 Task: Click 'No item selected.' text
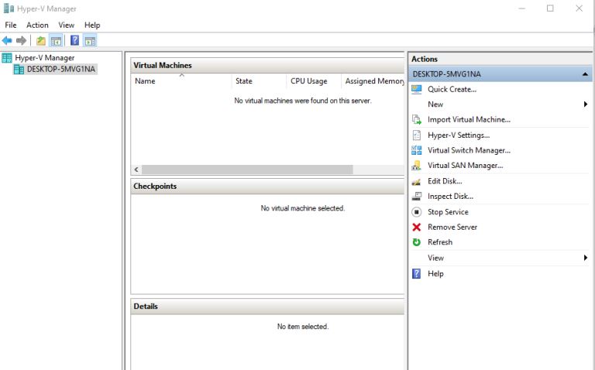tap(302, 327)
